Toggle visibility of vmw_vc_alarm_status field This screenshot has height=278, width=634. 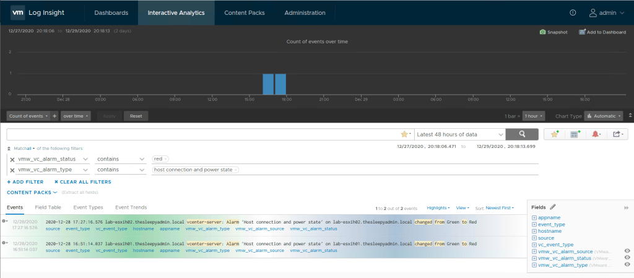627,258
